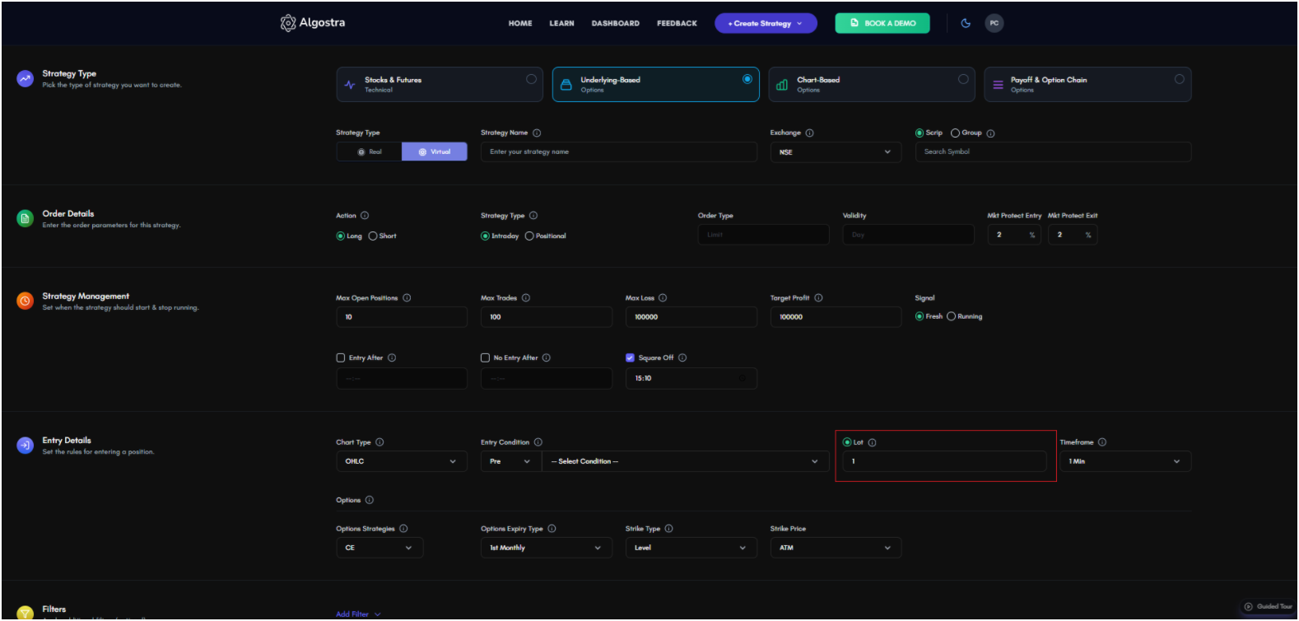Open 1st Monthly expiry dropdown

[x=547, y=548]
